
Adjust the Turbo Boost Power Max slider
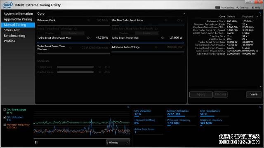pyautogui.click(x=148, y=43)
